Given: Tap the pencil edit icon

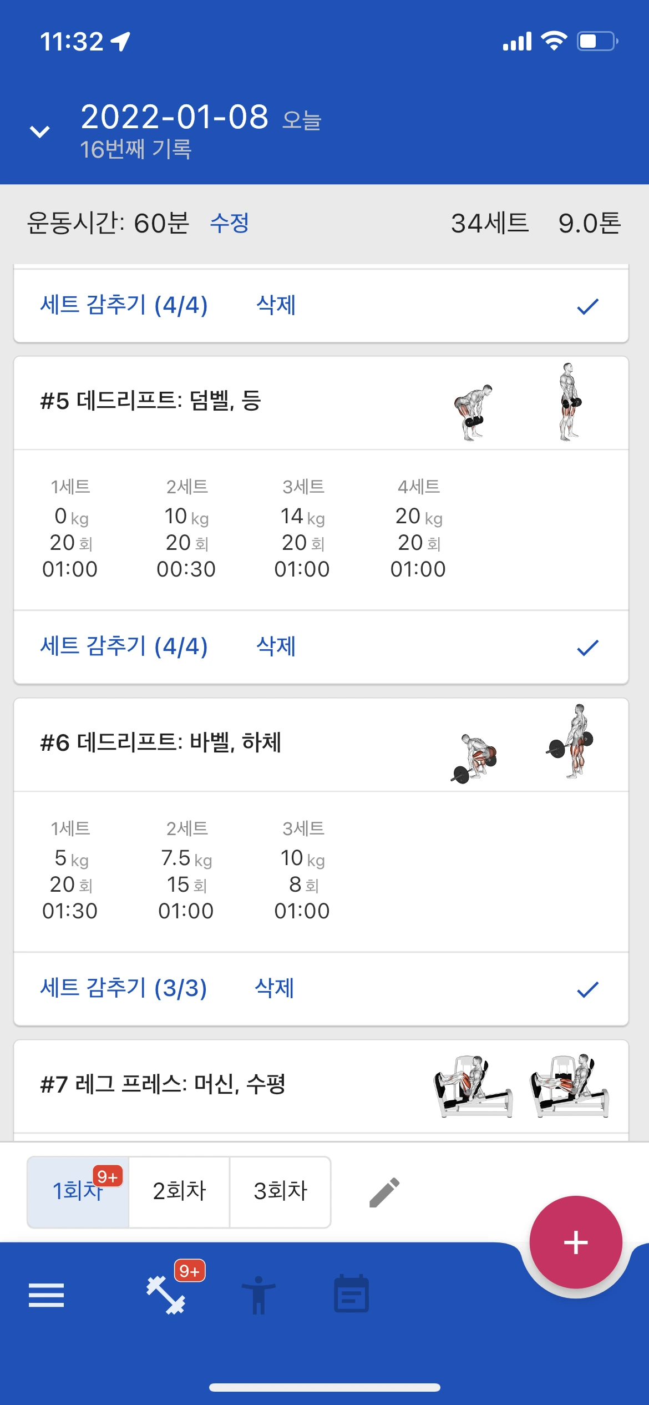Looking at the screenshot, I should pos(384,1192).
